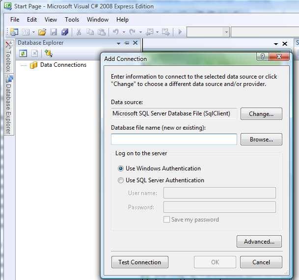Click the Database file name input field
This screenshot has width=299, height=280.
(174, 139)
